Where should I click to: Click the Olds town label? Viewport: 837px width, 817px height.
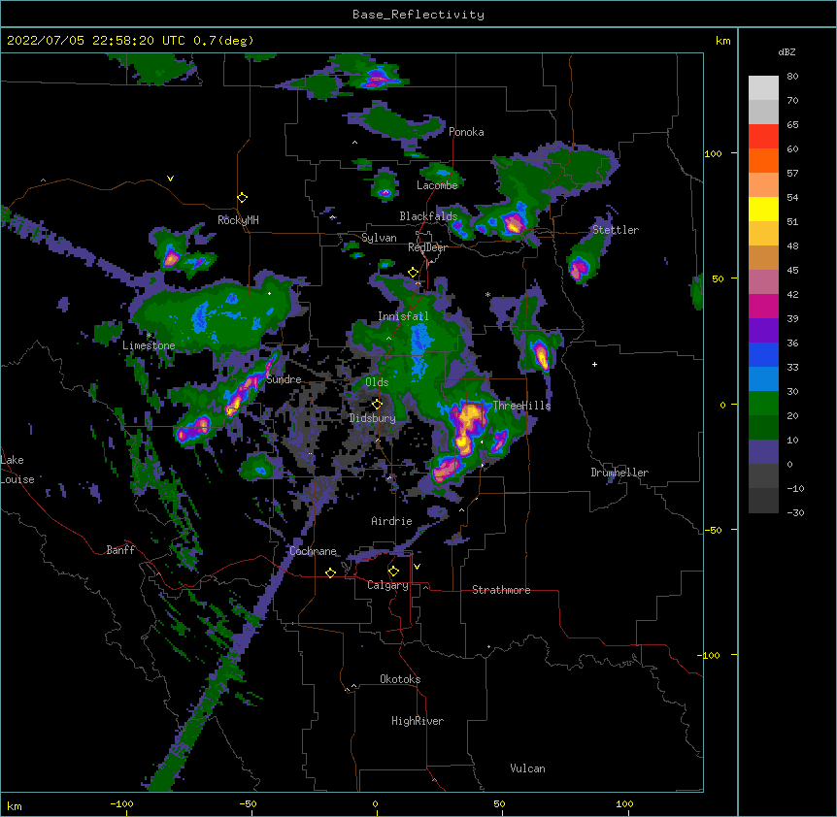tap(377, 382)
